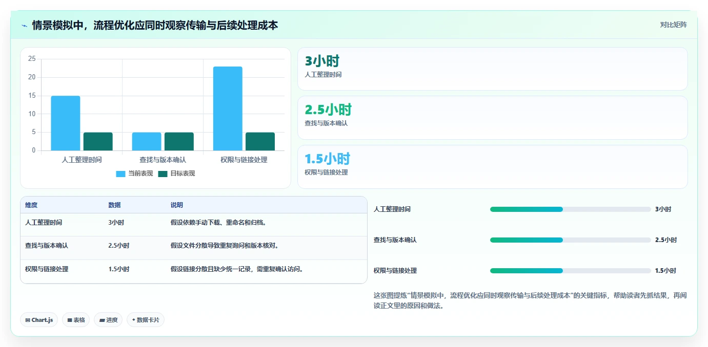The height and width of the screenshot is (347, 708).
Task: Click the 权限与链接处理 progress bar
Action: point(570,271)
